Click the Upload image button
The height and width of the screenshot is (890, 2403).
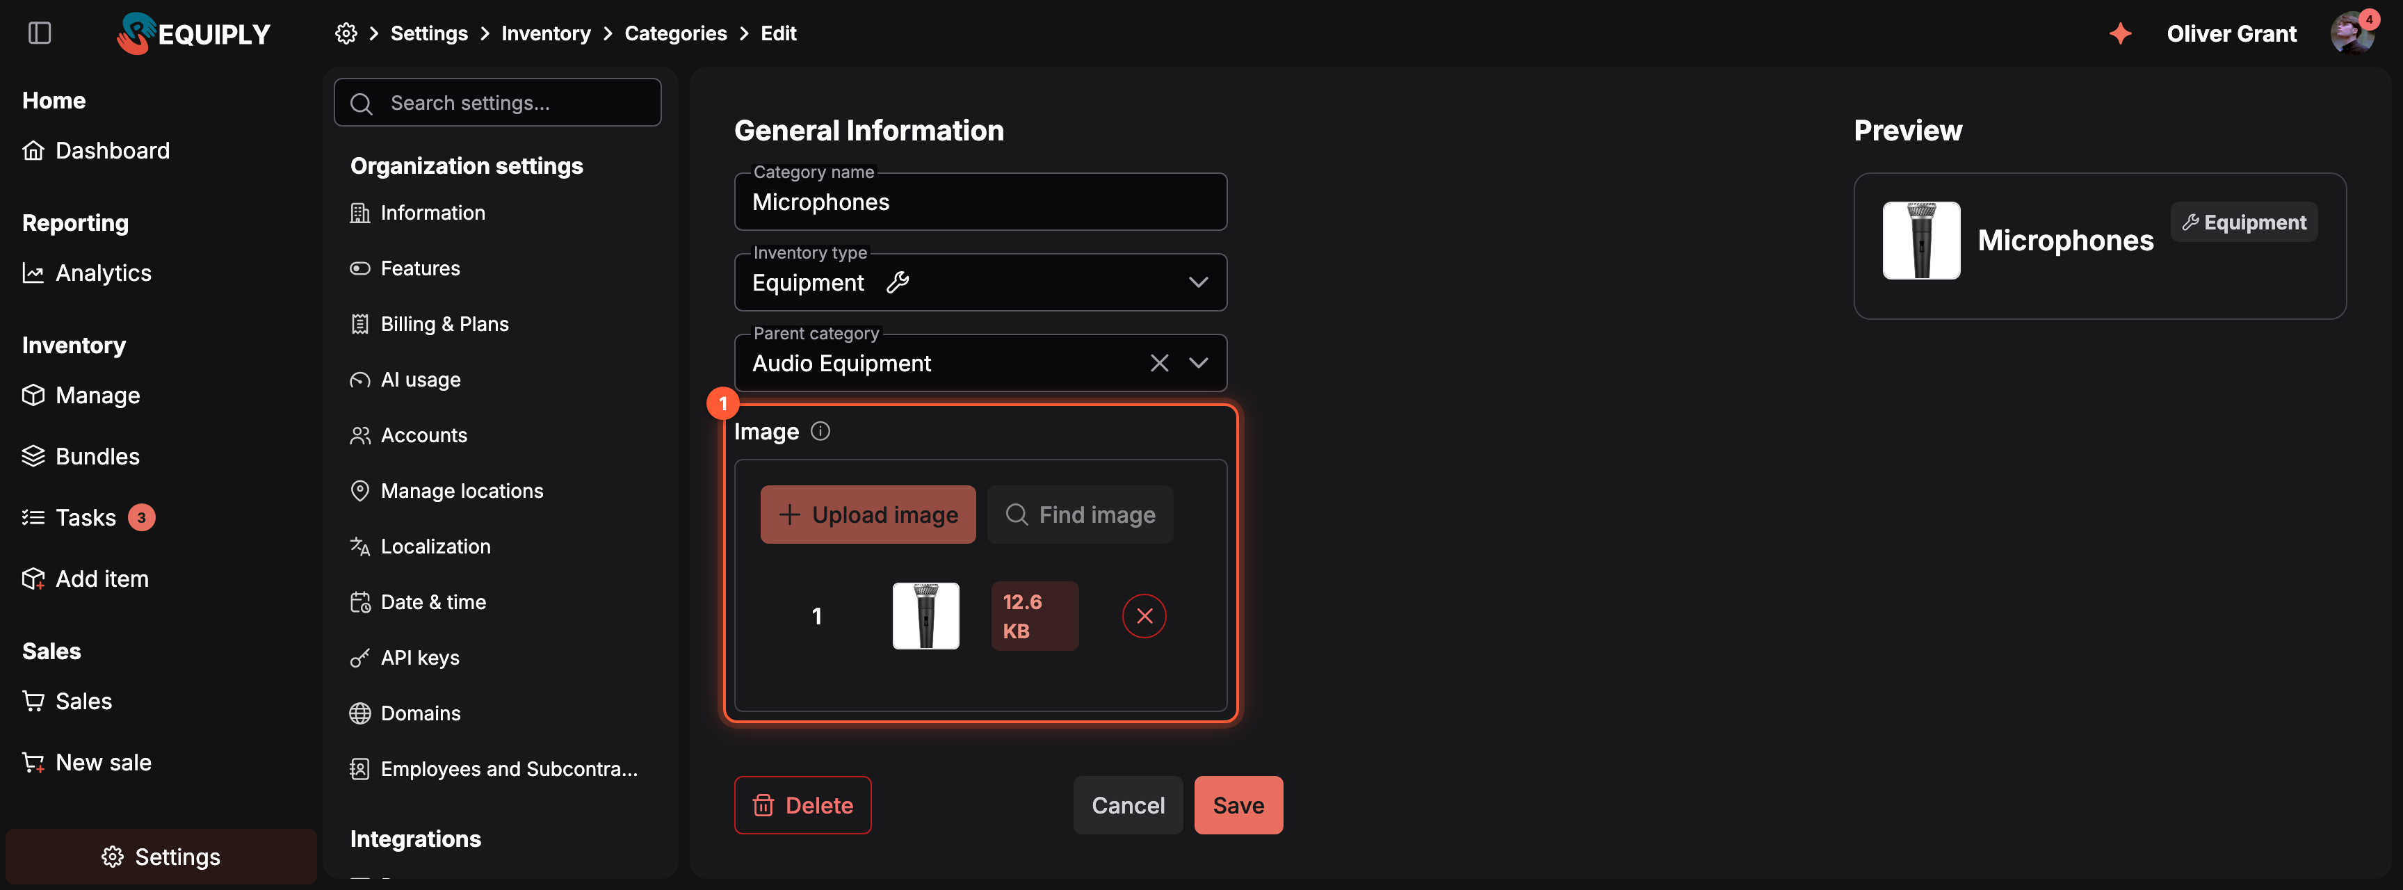pyautogui.click(x=868, y=514)
